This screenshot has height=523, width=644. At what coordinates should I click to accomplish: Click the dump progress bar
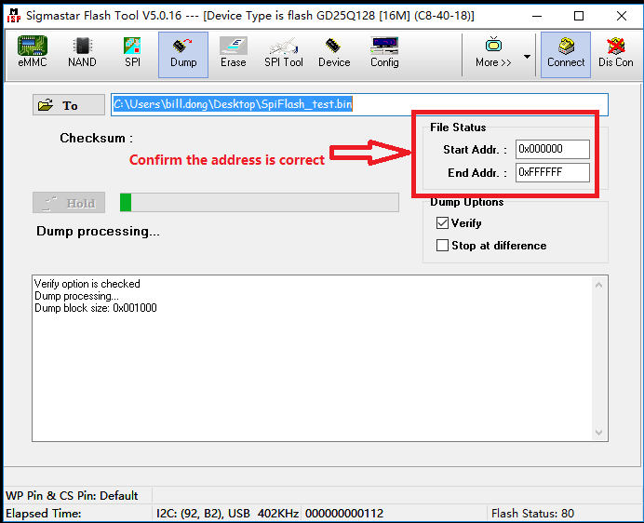tap(259, 202)
